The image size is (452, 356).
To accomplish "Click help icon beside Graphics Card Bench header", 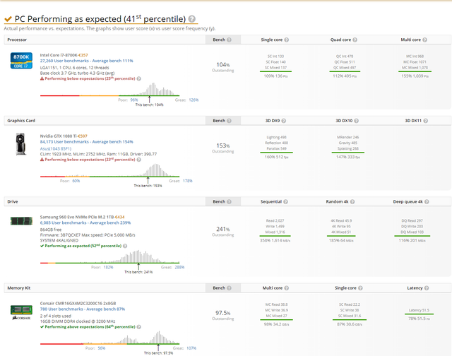I will [x=229, y=121].
